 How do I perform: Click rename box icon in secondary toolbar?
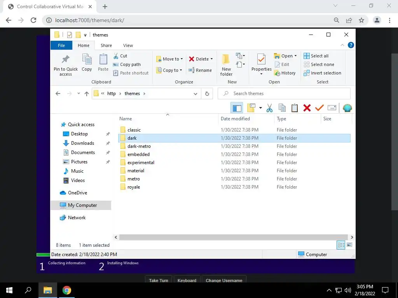pos(332,108)
